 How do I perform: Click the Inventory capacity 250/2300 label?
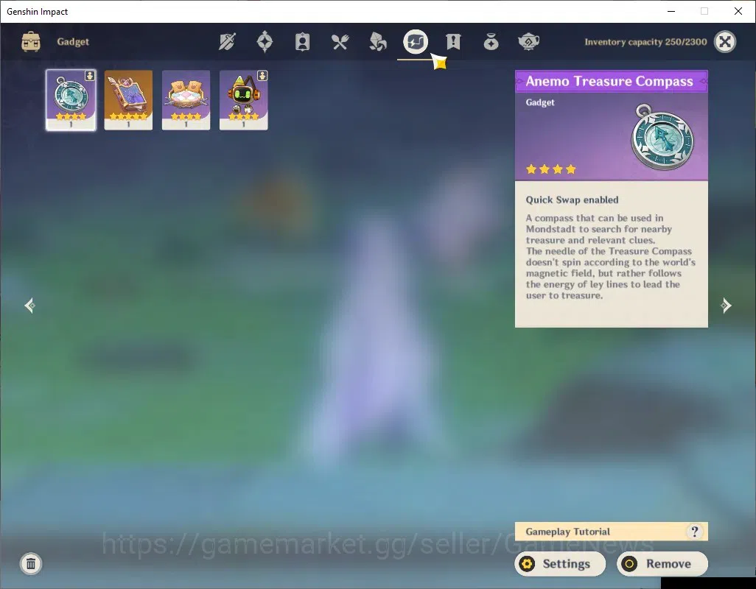(x=645, y=42)
